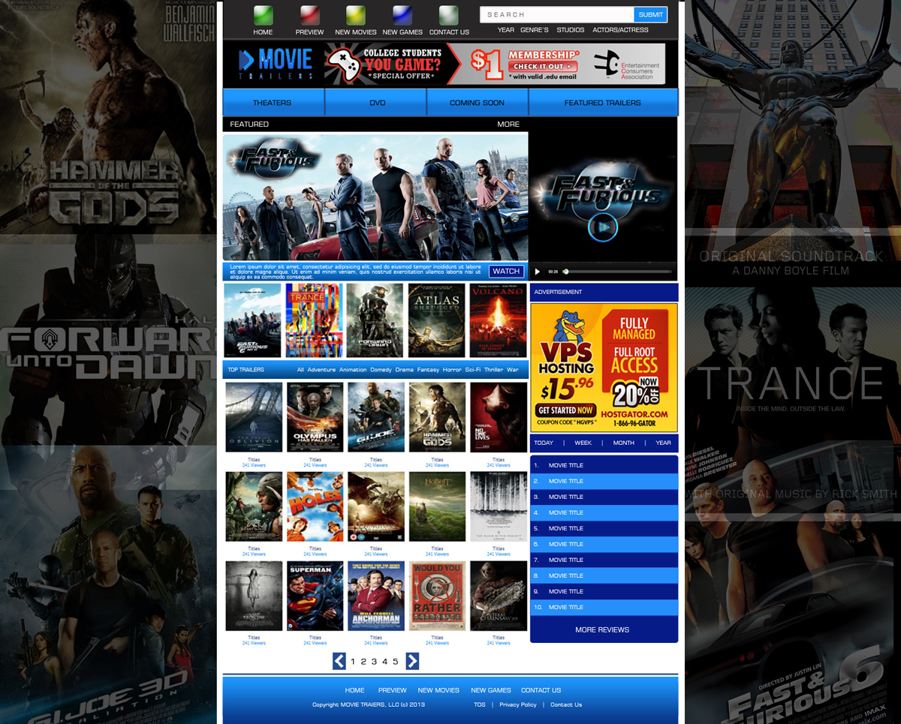Open the Actors/Actress link
Image resolution: width=901 pixels, height=724 pixels.
620,30
